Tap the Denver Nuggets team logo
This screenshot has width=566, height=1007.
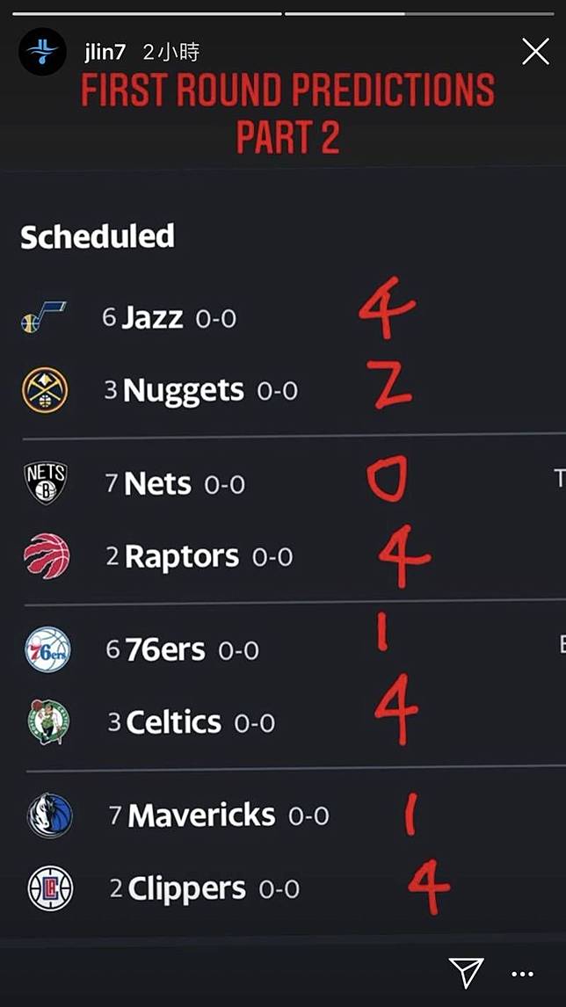click(44, 390)
